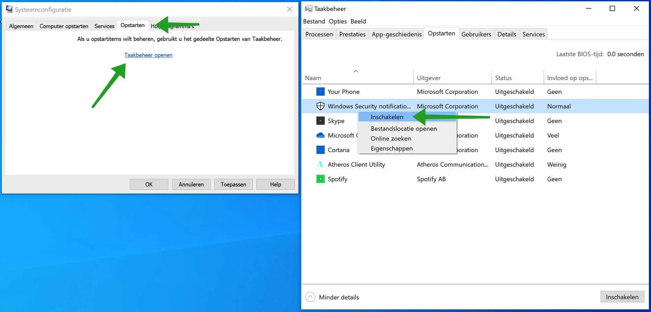Select Opstarten tab in Systeemconfiguratie
The height and width of the screenshot is (312, 651).
(132, 25)
